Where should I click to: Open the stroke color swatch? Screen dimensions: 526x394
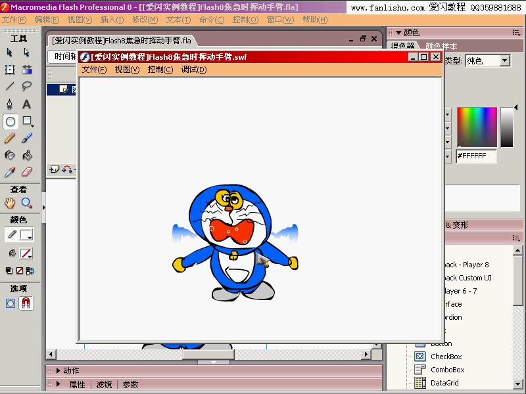coord(26,234)
